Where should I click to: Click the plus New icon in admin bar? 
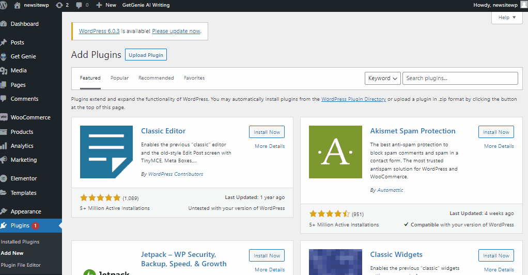(99, 5)
